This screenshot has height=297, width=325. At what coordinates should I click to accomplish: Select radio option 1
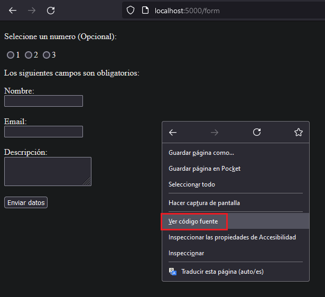pyautogui.click(x=11, y=55)
